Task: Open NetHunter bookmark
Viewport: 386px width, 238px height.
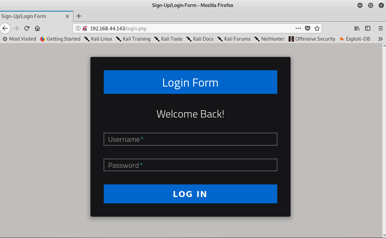Action: point(269,39)
